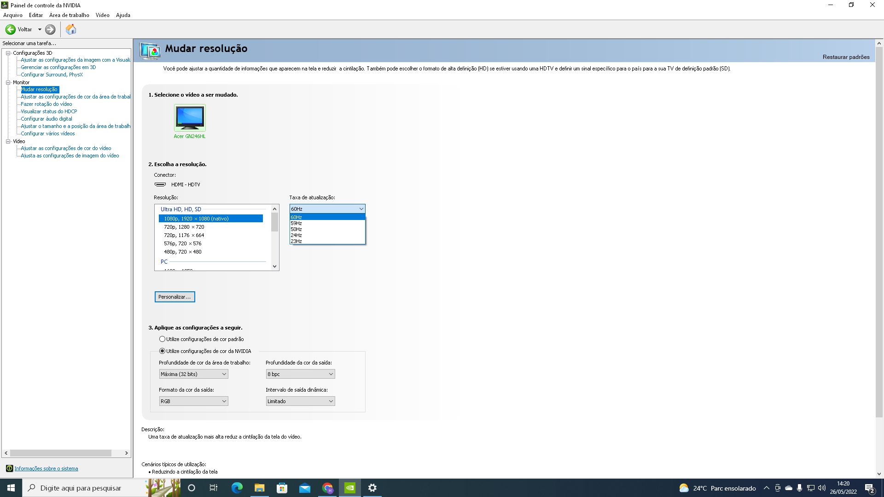Open 'Fazer rotação do vídeo' task
This screenshot has width=884, height=497.
(x=46, y=104)
